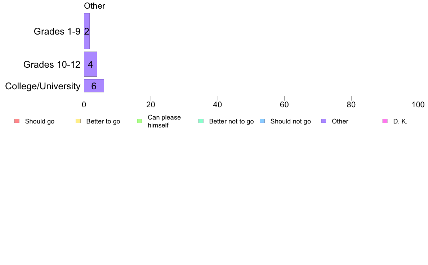Select the Grades 1-9 bar
The height and width of the screenshot is (265, 428).
(87, 31)
